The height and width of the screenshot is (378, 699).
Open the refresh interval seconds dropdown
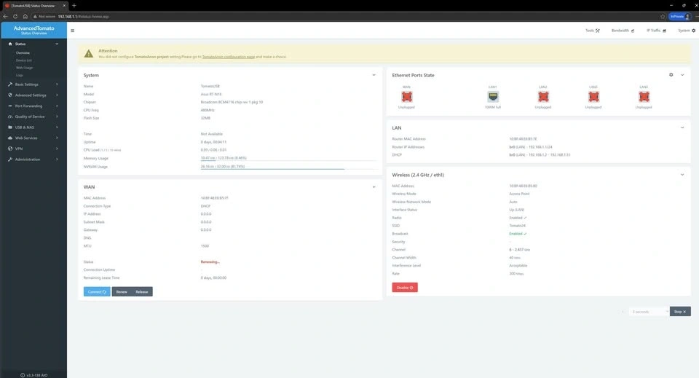point(649,312)
